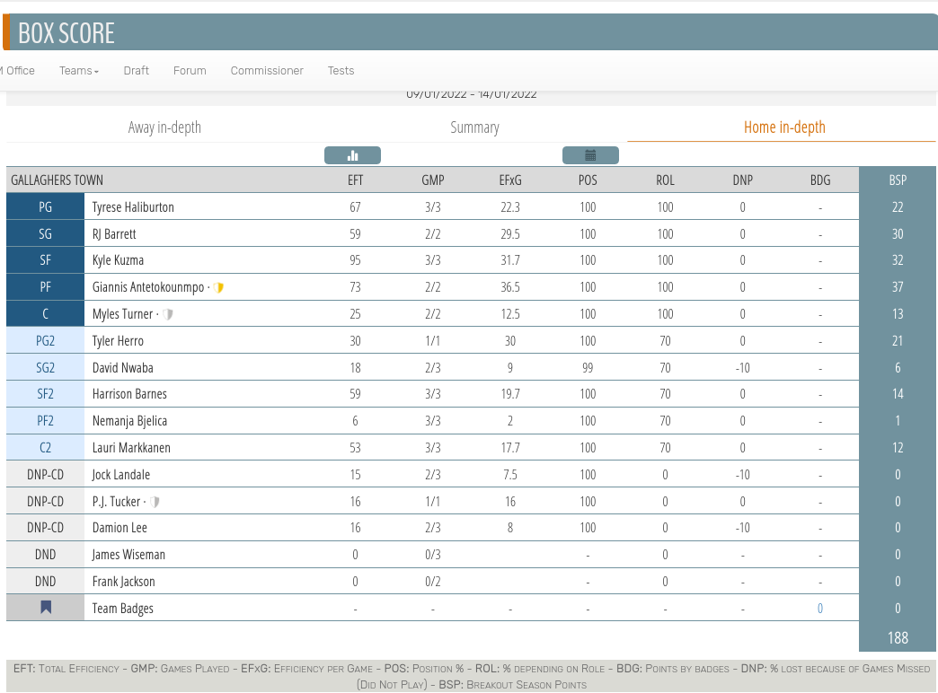The image size is (938, 693).
Task: Open Giannis Antetokounmpo player link
Action: [x=148, y=287]
